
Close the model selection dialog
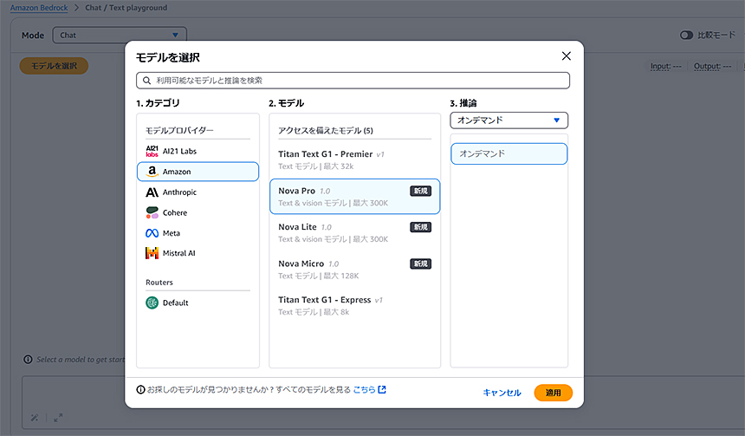click(566, 56)
